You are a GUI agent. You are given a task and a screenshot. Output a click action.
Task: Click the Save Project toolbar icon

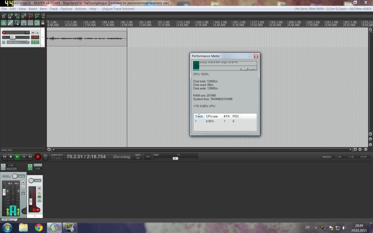click(17, 16)
